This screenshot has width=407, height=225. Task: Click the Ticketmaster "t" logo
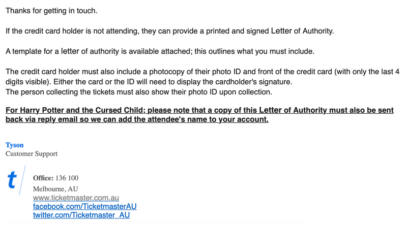coord(12,180)
